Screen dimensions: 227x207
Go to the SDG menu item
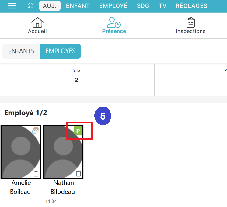click(x=143, y=6)
